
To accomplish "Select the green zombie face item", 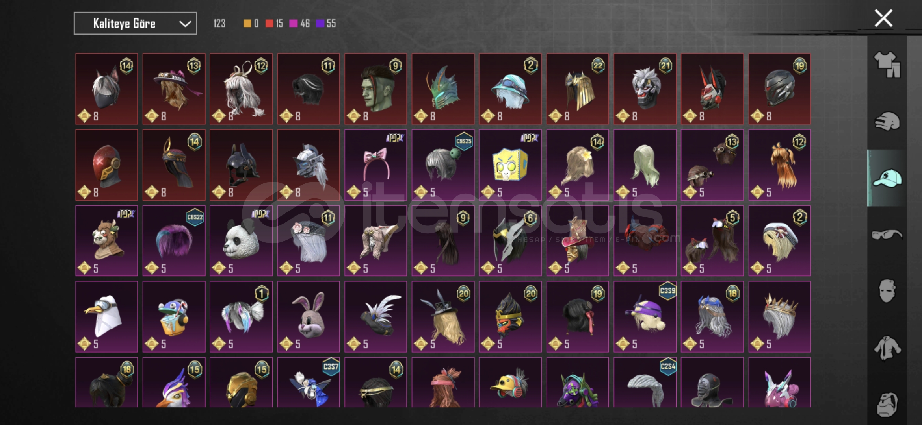I will (375, 89).
